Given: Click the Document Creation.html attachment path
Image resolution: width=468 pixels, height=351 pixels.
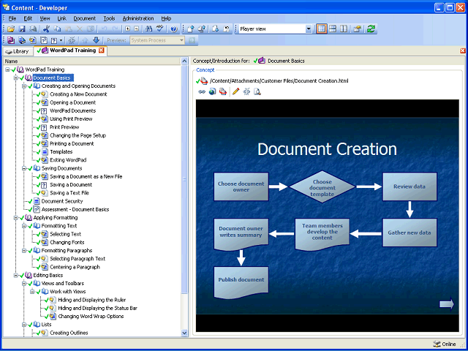Looking at the screenshot, I should 279,81.
